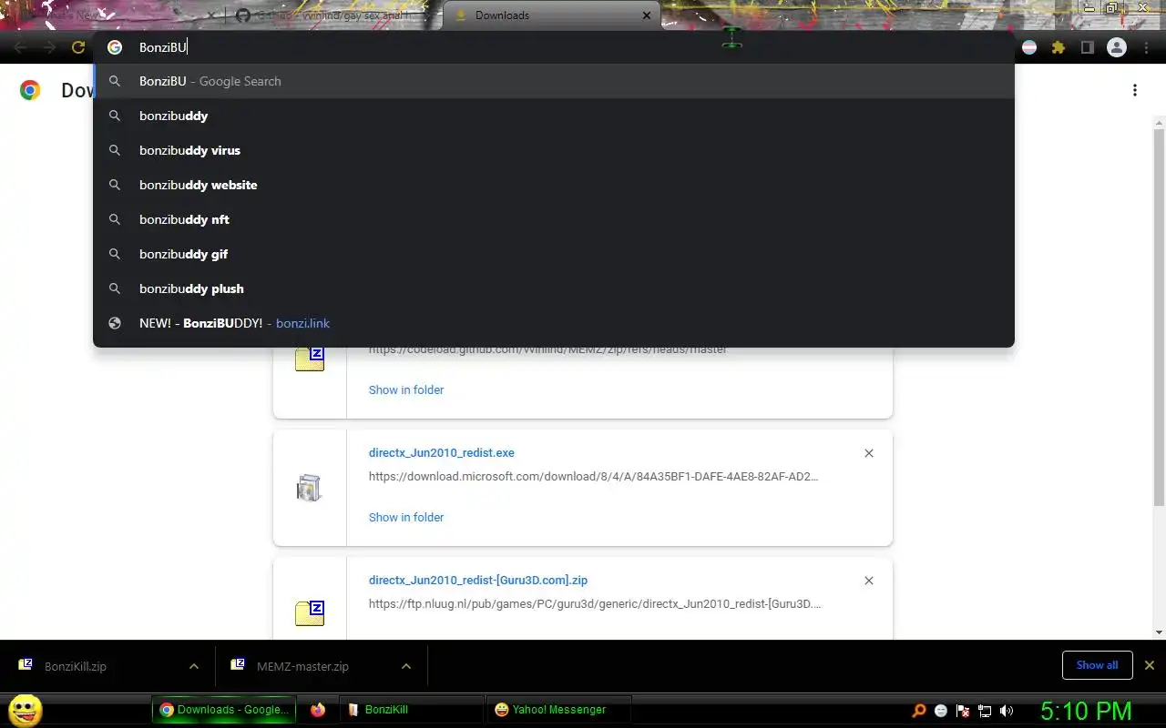1166x728 pixels.
Task: Open the network tray icon
Action: (x=985, y=711)
